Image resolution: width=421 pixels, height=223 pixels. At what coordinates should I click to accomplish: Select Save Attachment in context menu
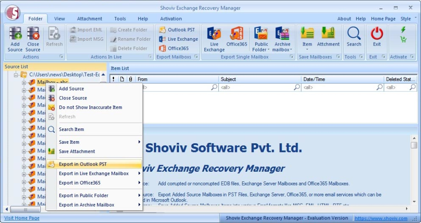[94, 151]
